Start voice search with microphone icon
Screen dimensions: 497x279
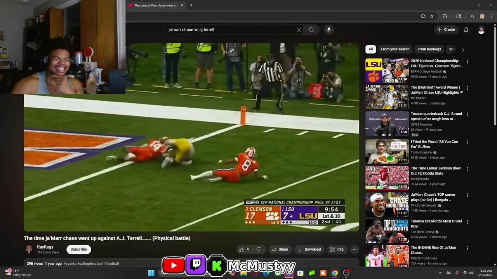tap(329, 29)
